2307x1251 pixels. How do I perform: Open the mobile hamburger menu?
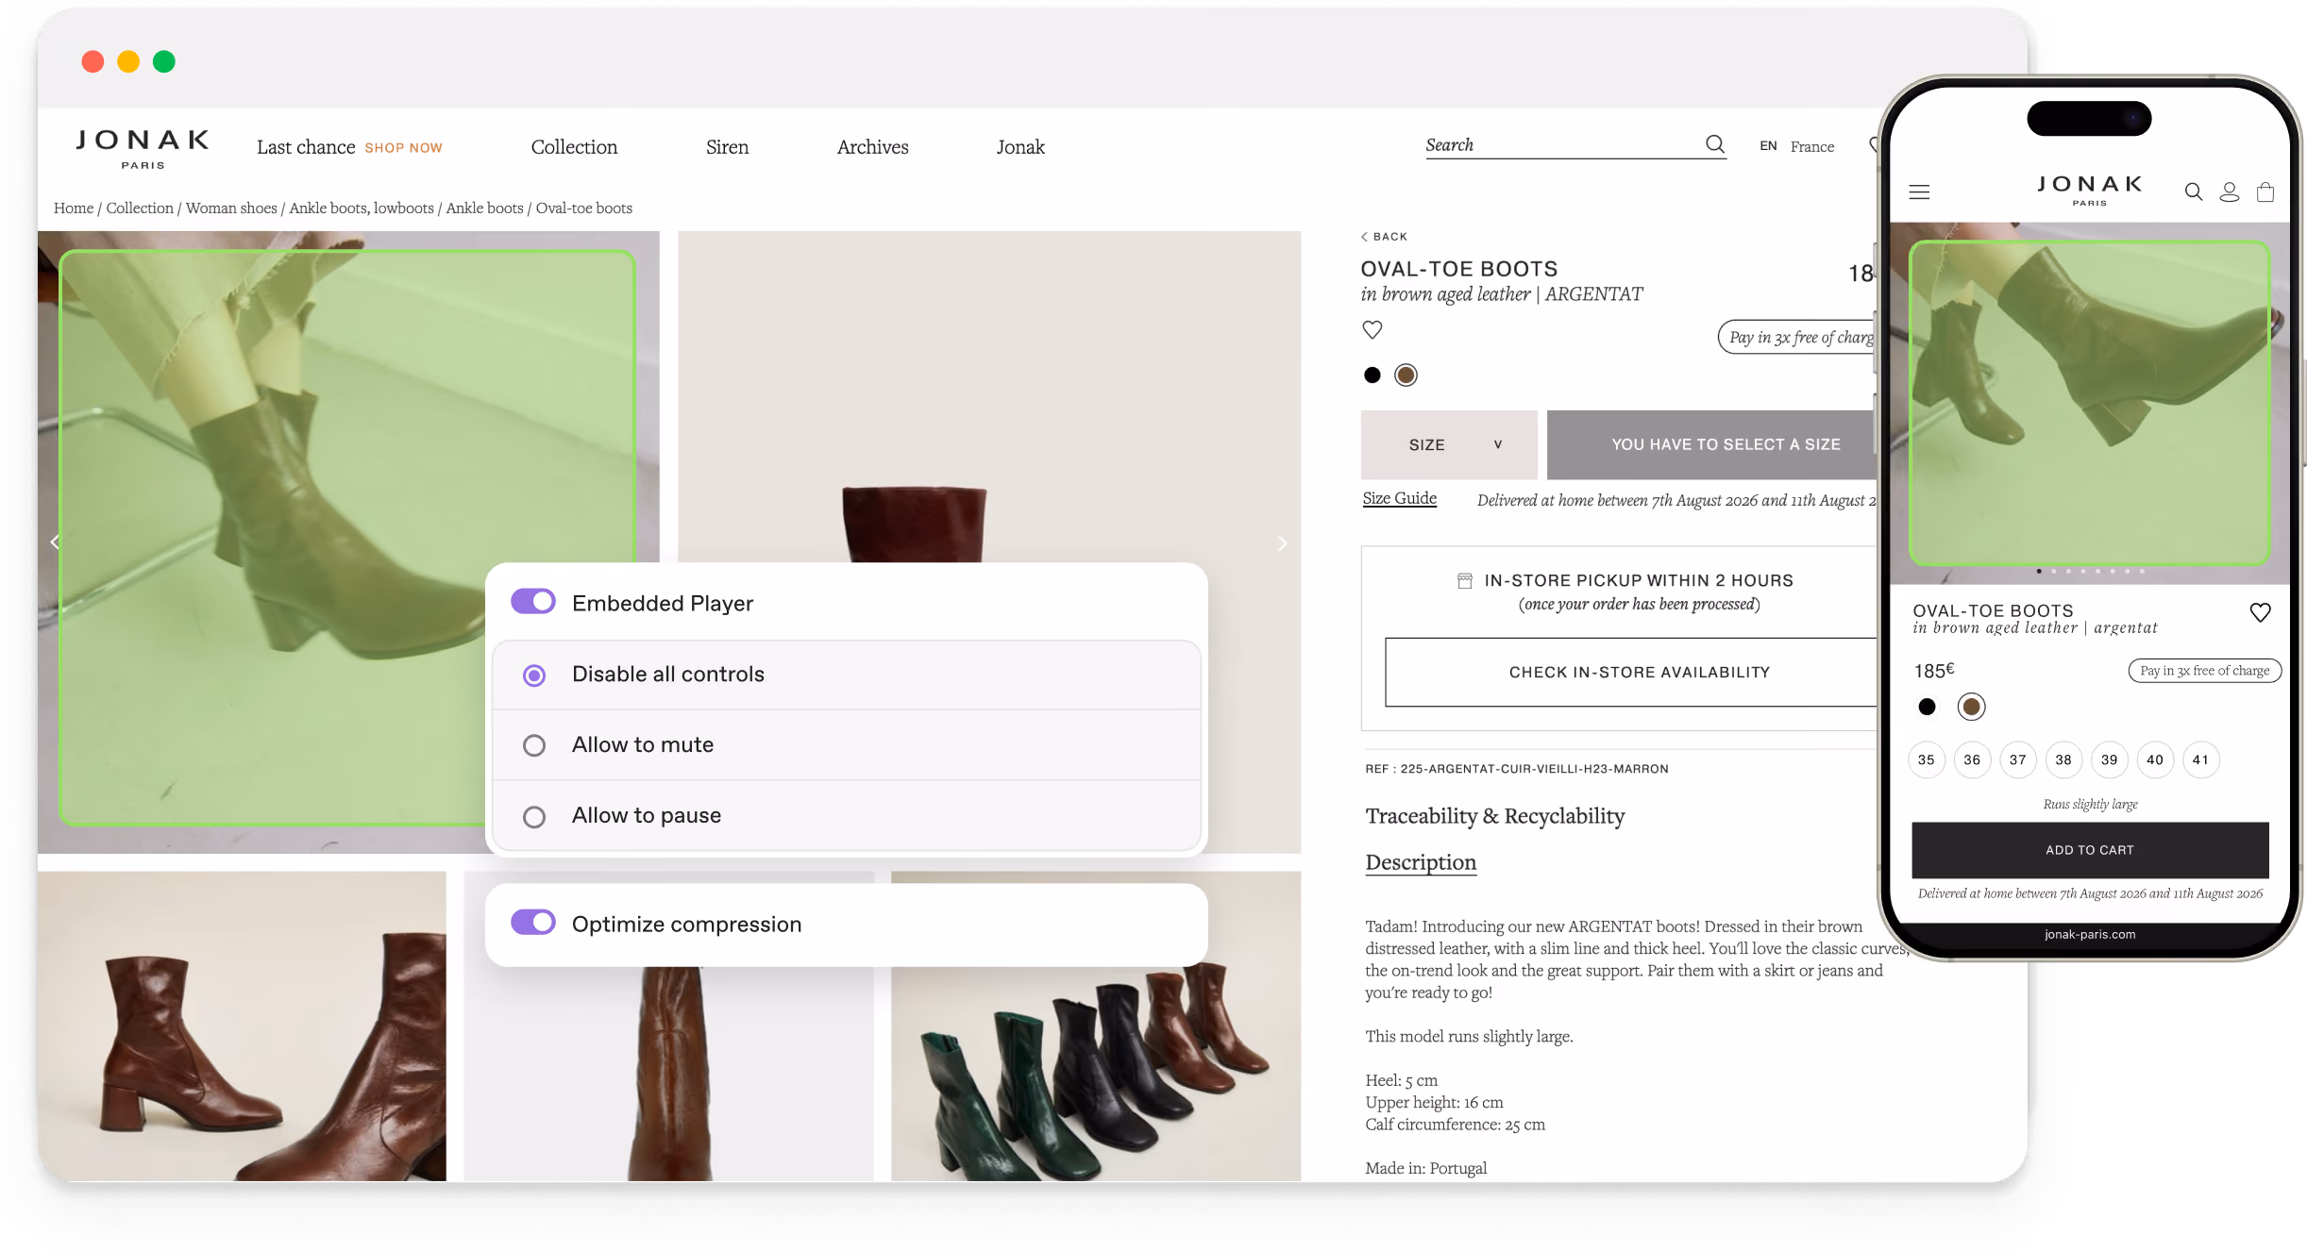(x=1919, y=192)
